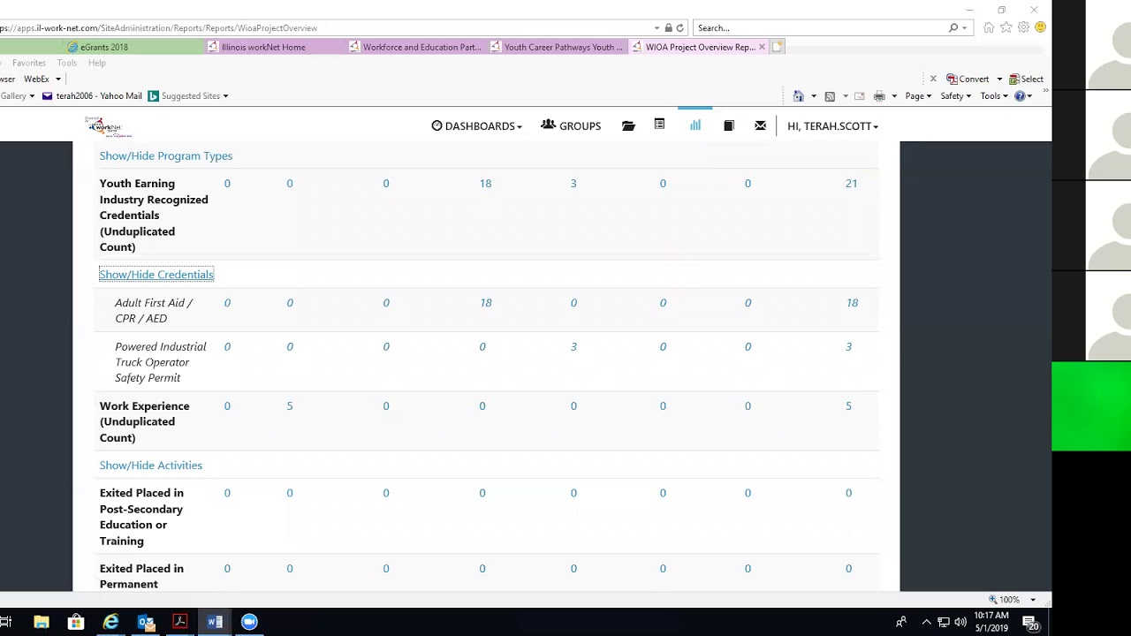The image size is (1131, 636).
Task: Click the volume icon in system tray
Action: tap(960, 622)
